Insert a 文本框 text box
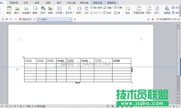The height and width of the screenshot is (108, 181). [59, 10]
